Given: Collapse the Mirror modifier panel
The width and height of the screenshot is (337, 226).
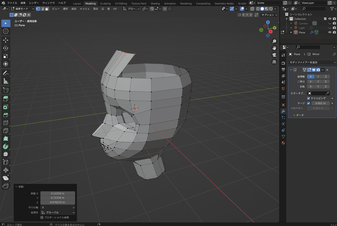Looking at the screenshot, I should (x=291, y=70).
